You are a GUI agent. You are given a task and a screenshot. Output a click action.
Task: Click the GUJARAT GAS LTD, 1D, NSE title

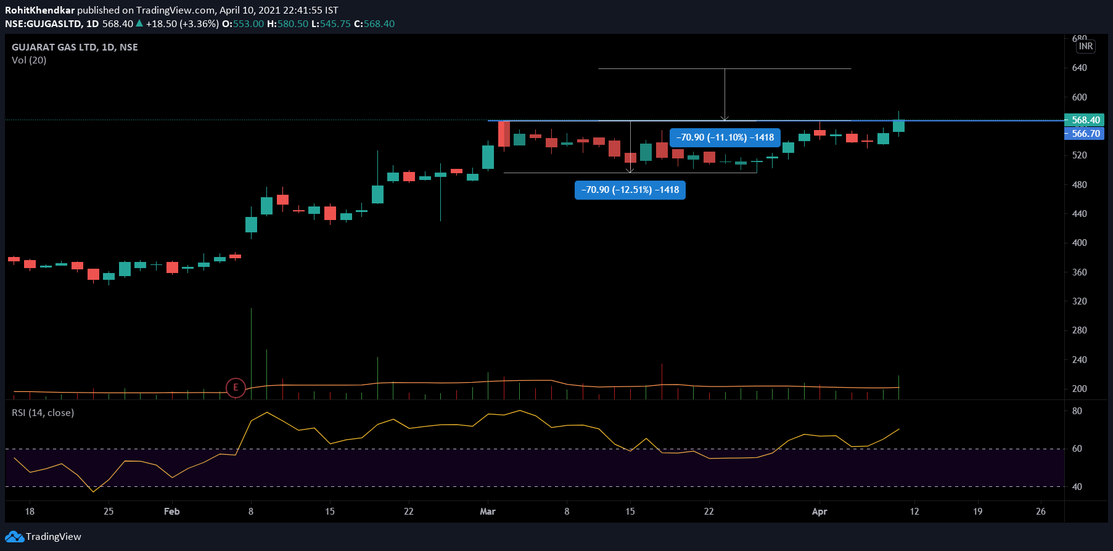75,47
